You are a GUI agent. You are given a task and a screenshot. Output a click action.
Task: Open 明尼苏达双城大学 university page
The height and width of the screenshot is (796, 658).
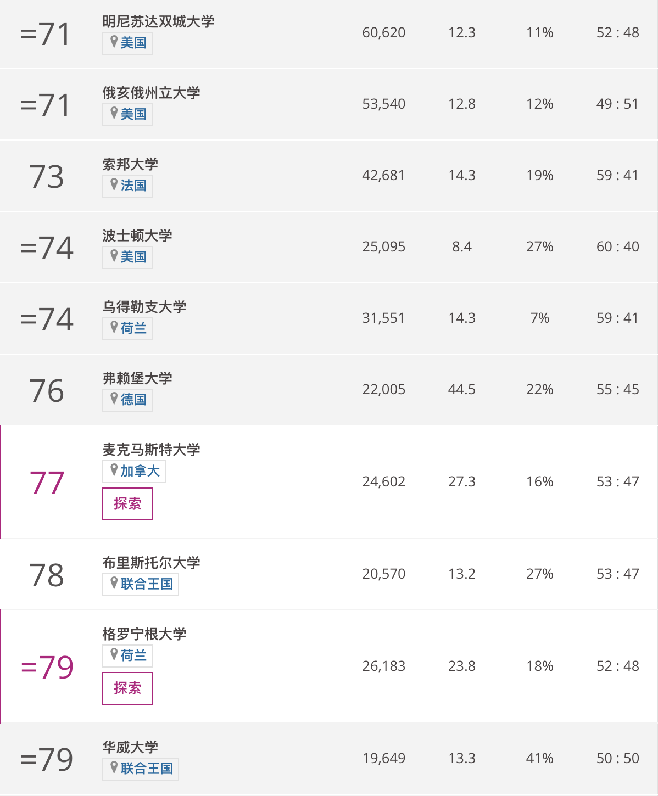coord(158,21)
